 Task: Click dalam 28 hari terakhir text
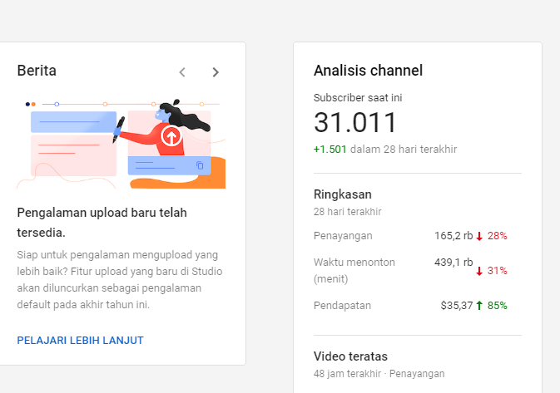click(x=404, y=149)
